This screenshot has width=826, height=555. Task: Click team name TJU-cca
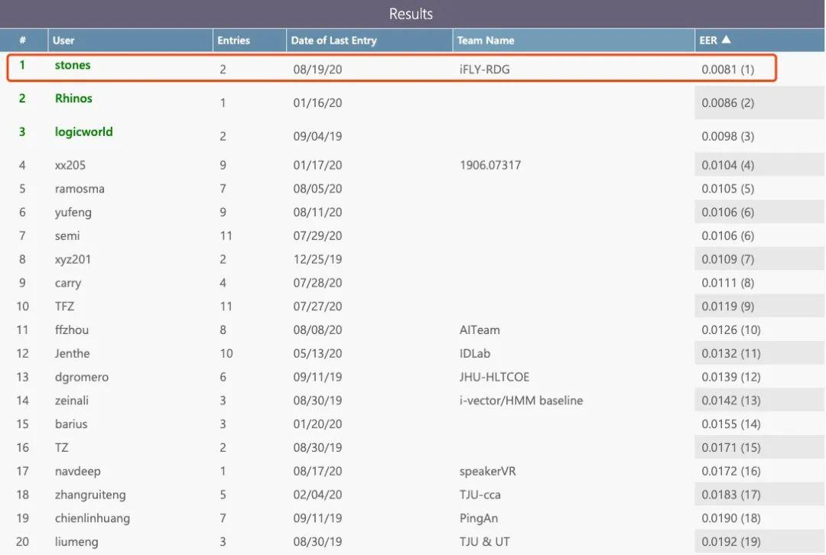(480, 495)
